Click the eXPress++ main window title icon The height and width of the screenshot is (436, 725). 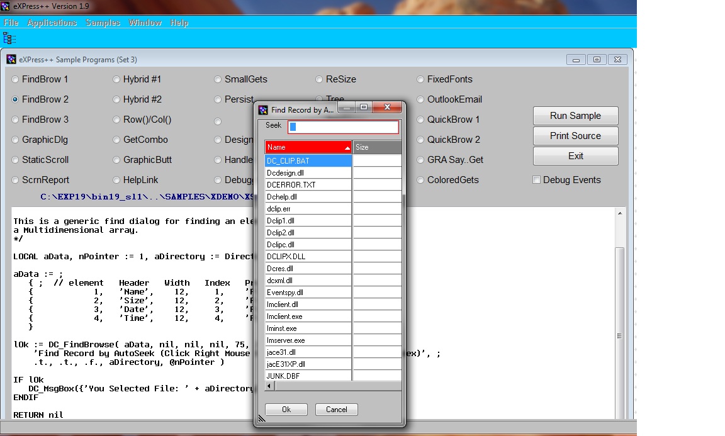tap(6, 6)
